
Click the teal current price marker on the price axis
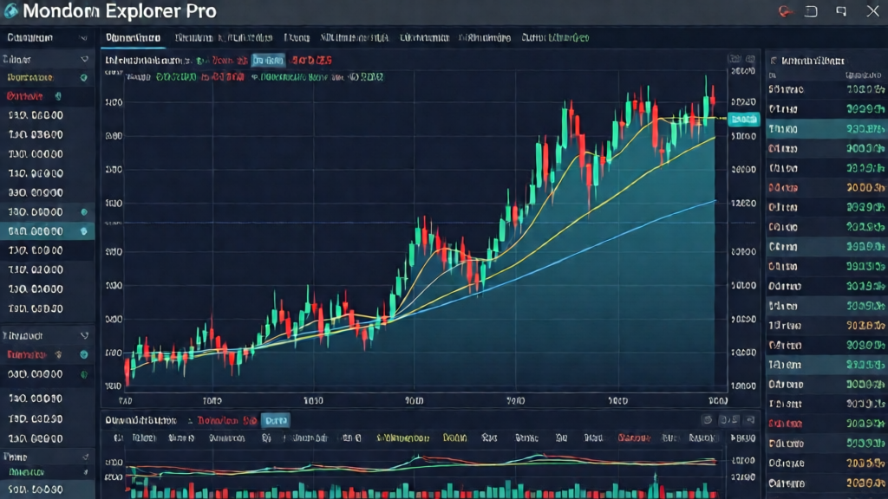coord(744,120)
